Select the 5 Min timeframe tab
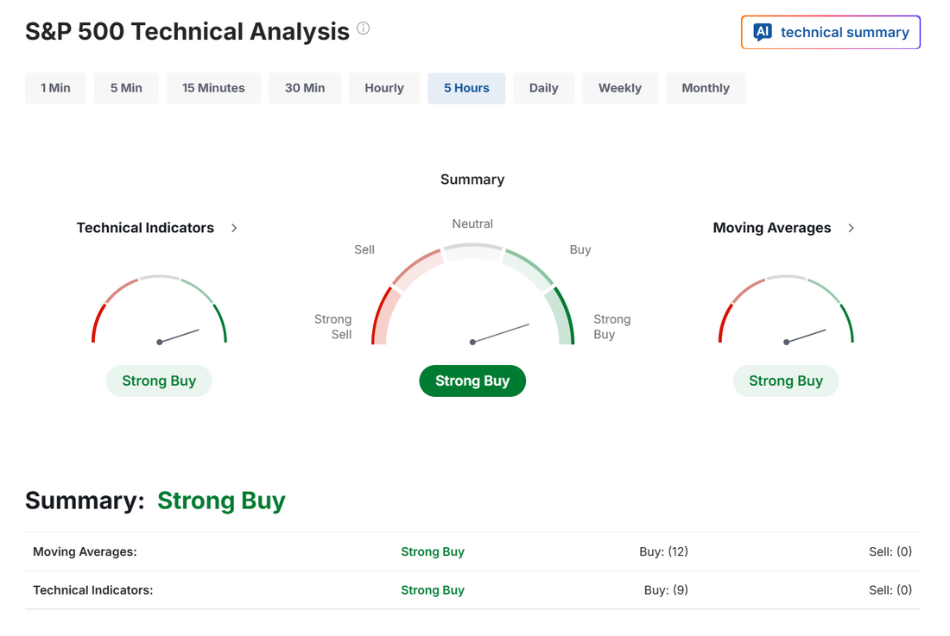The height and width of the screenshot is (636, 950). click(126, 88)
